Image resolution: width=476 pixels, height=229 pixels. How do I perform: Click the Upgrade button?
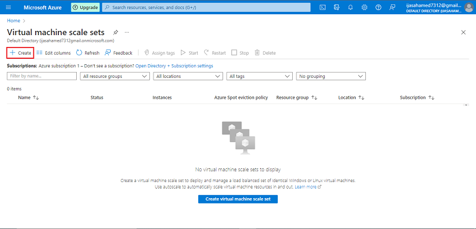pyautogui.click(x=85, y=7)
